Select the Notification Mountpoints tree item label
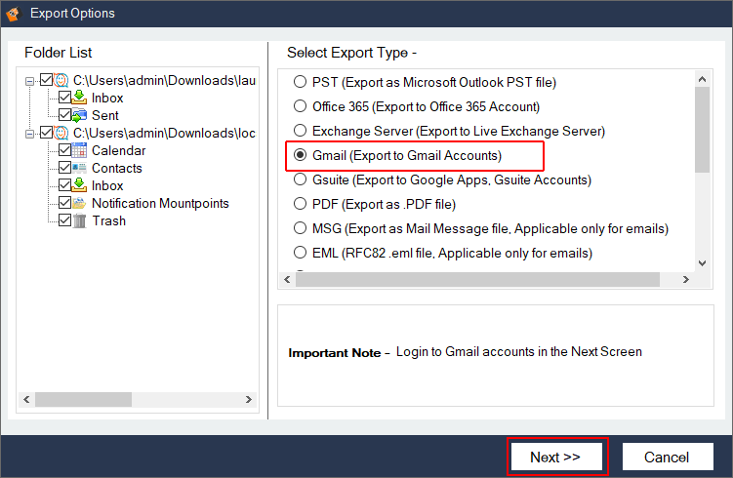 click(160, 204)
